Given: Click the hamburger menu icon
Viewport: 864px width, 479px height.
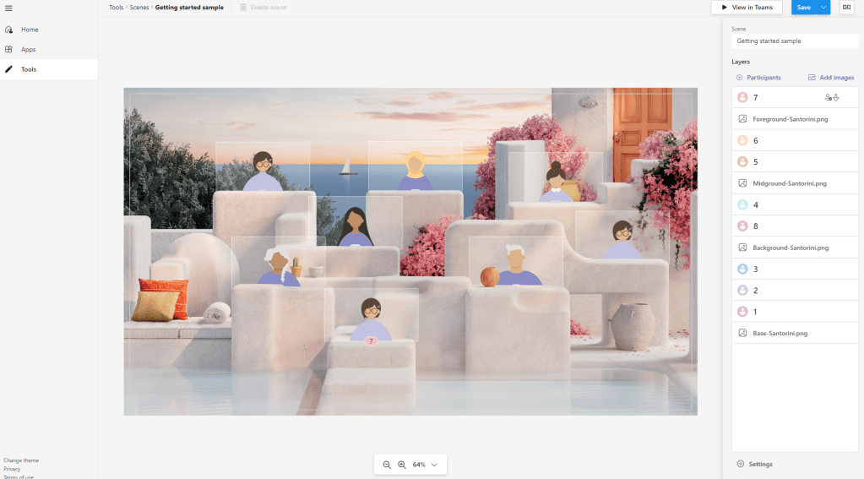Looking at the screenshot, I should (8, 8).
